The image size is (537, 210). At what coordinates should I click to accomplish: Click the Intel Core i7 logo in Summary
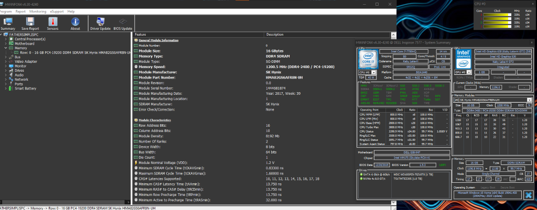coord(368,60)
